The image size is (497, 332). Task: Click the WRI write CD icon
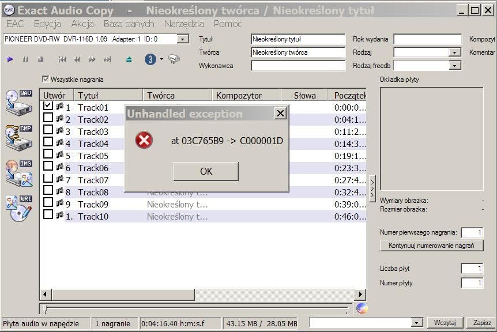pos(19,209)
